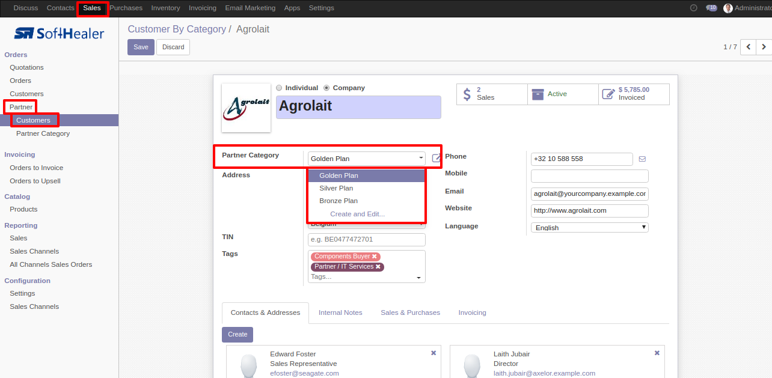Image resolution: width=772 pixels, height=378 pixels.
Task: Switch to the Internal Notes tab
Action: [340, 313]
